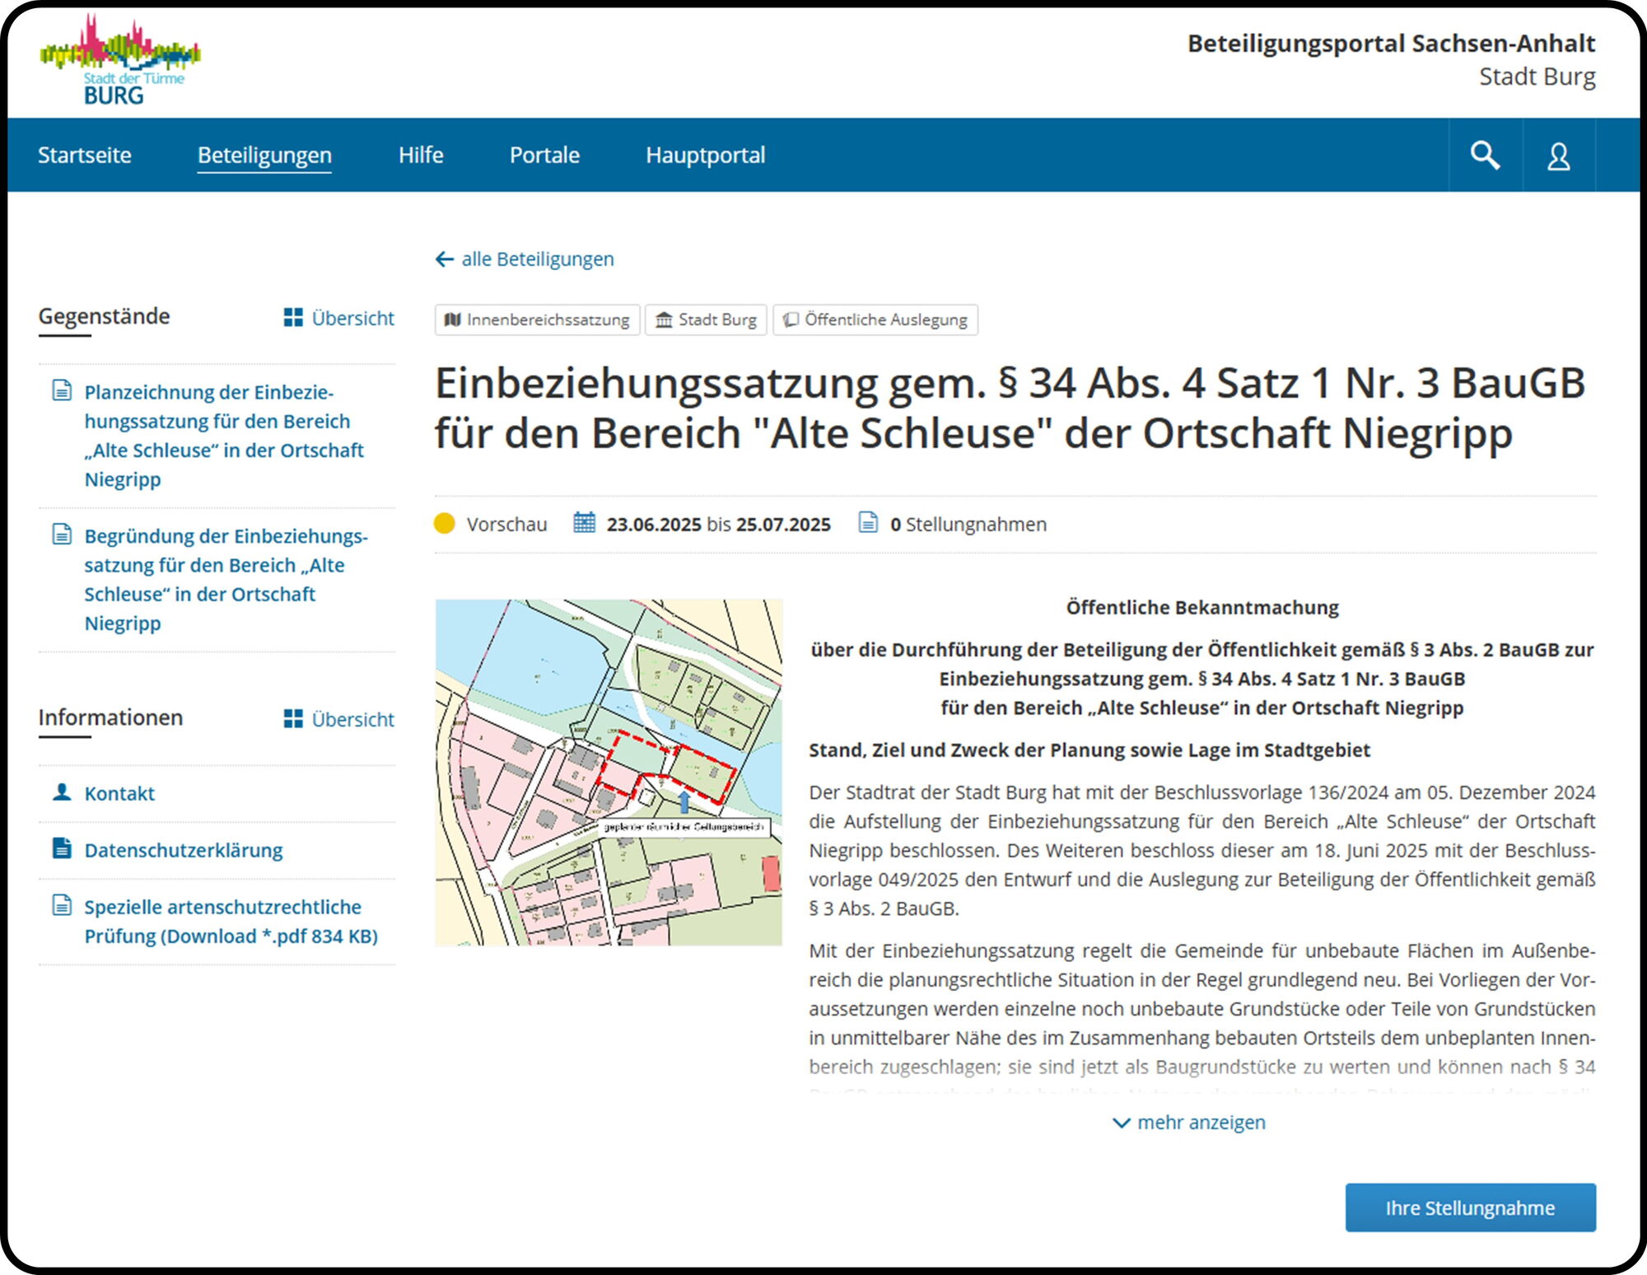Screen dimensions: 1647x1275
Task: Click the 'Öffentliche Bekanntmachung' heading
Action: pyautogui.click(x=1202, y=608)
